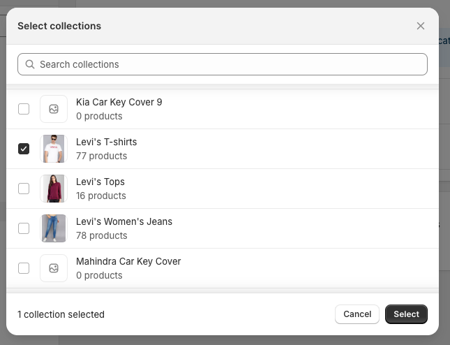This screenshot has width=450, height=345.
Task: Click Levi's Women's Jeans thumbnail
Action: coord(54,228)
